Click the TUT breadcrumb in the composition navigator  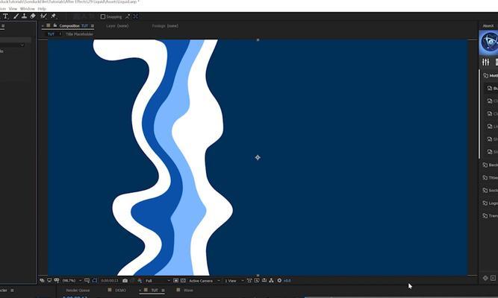(51, 34)
